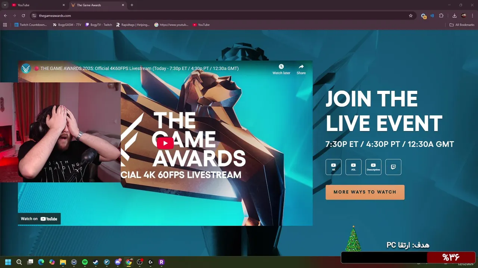Click the Watch later clock icon
The image size is (478, 268).
[281, 67]
